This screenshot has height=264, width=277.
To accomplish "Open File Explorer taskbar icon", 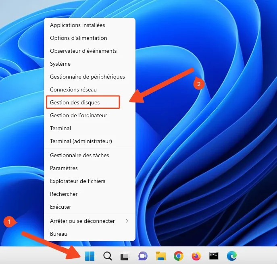I will 161,256.
